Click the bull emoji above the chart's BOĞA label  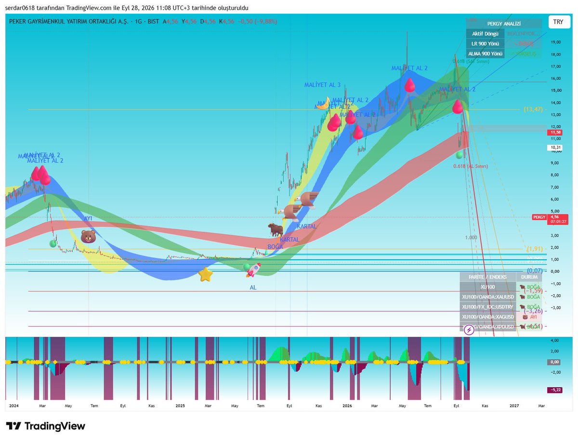(x=275, y=229)
